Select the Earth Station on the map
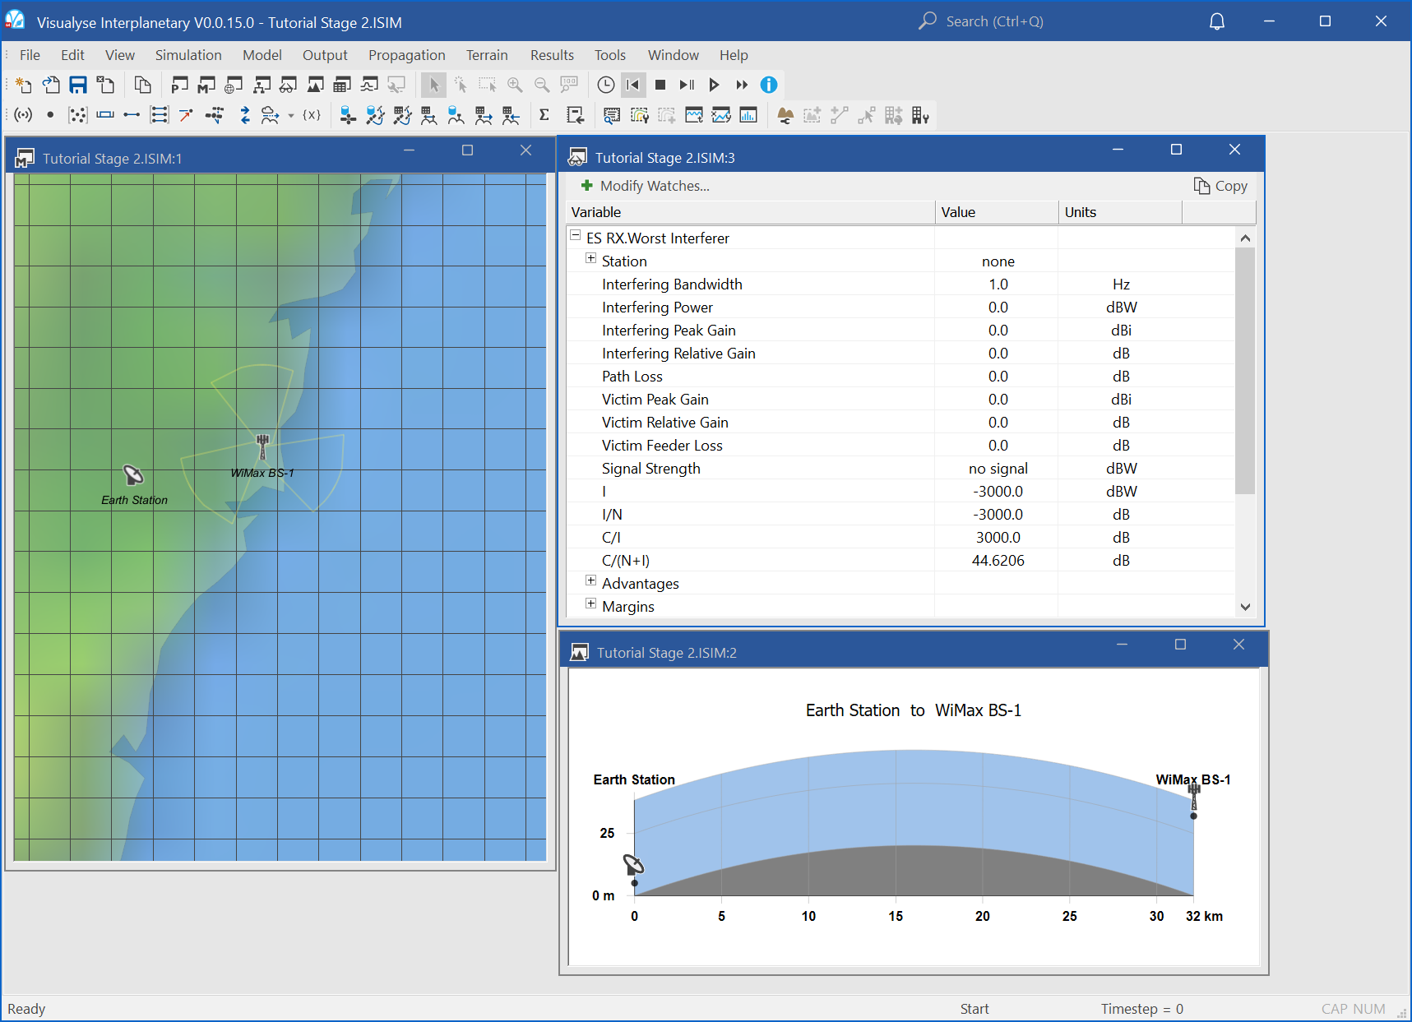Screen dimensions: 1412x1022 (133, 475)
